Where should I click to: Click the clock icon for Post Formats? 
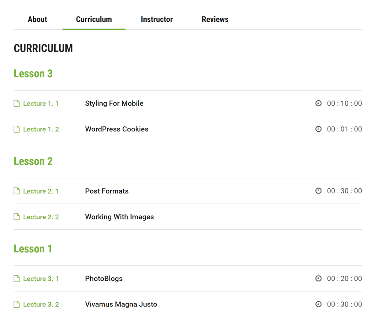click(x=318, y=191)
